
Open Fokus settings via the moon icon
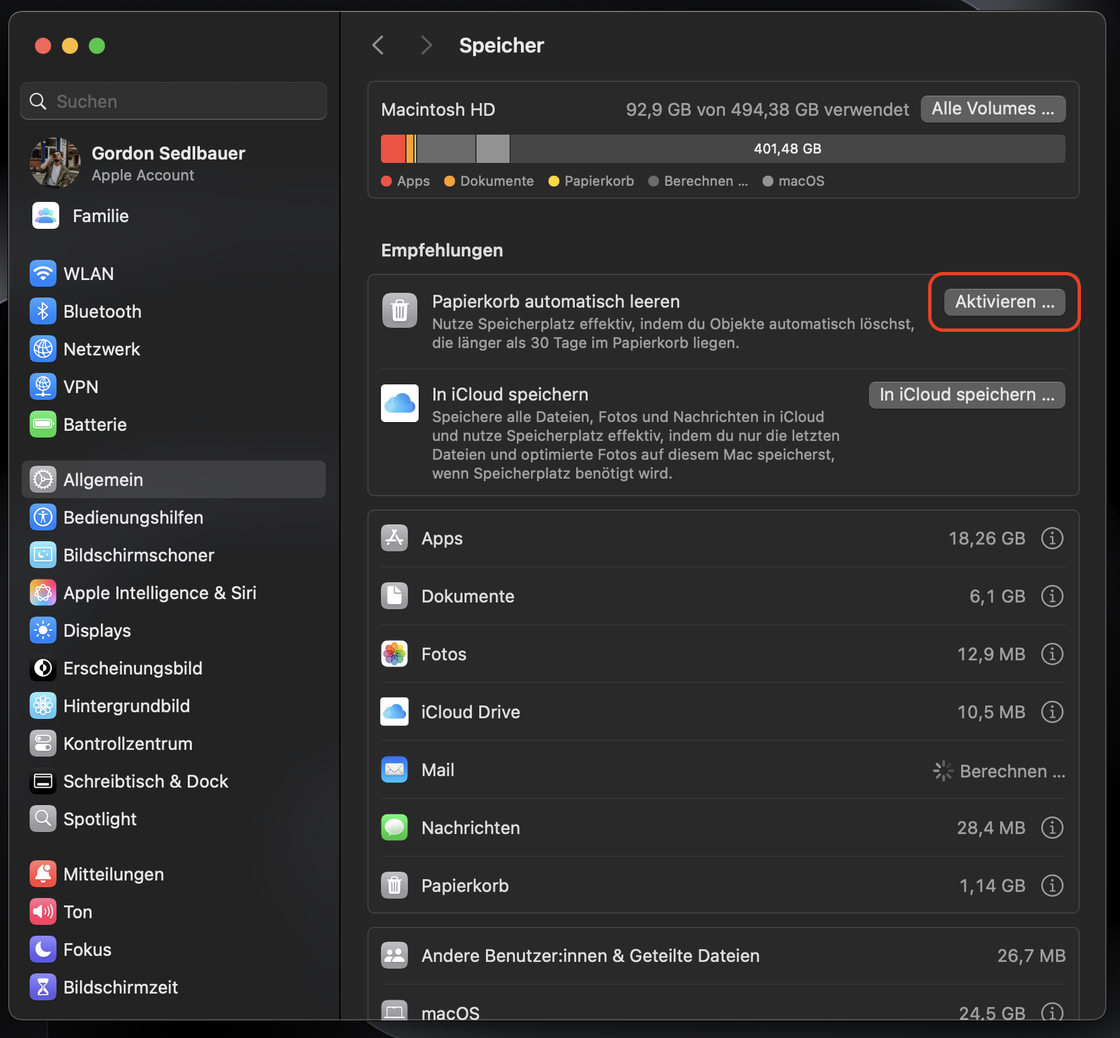[x=43, y=949]
